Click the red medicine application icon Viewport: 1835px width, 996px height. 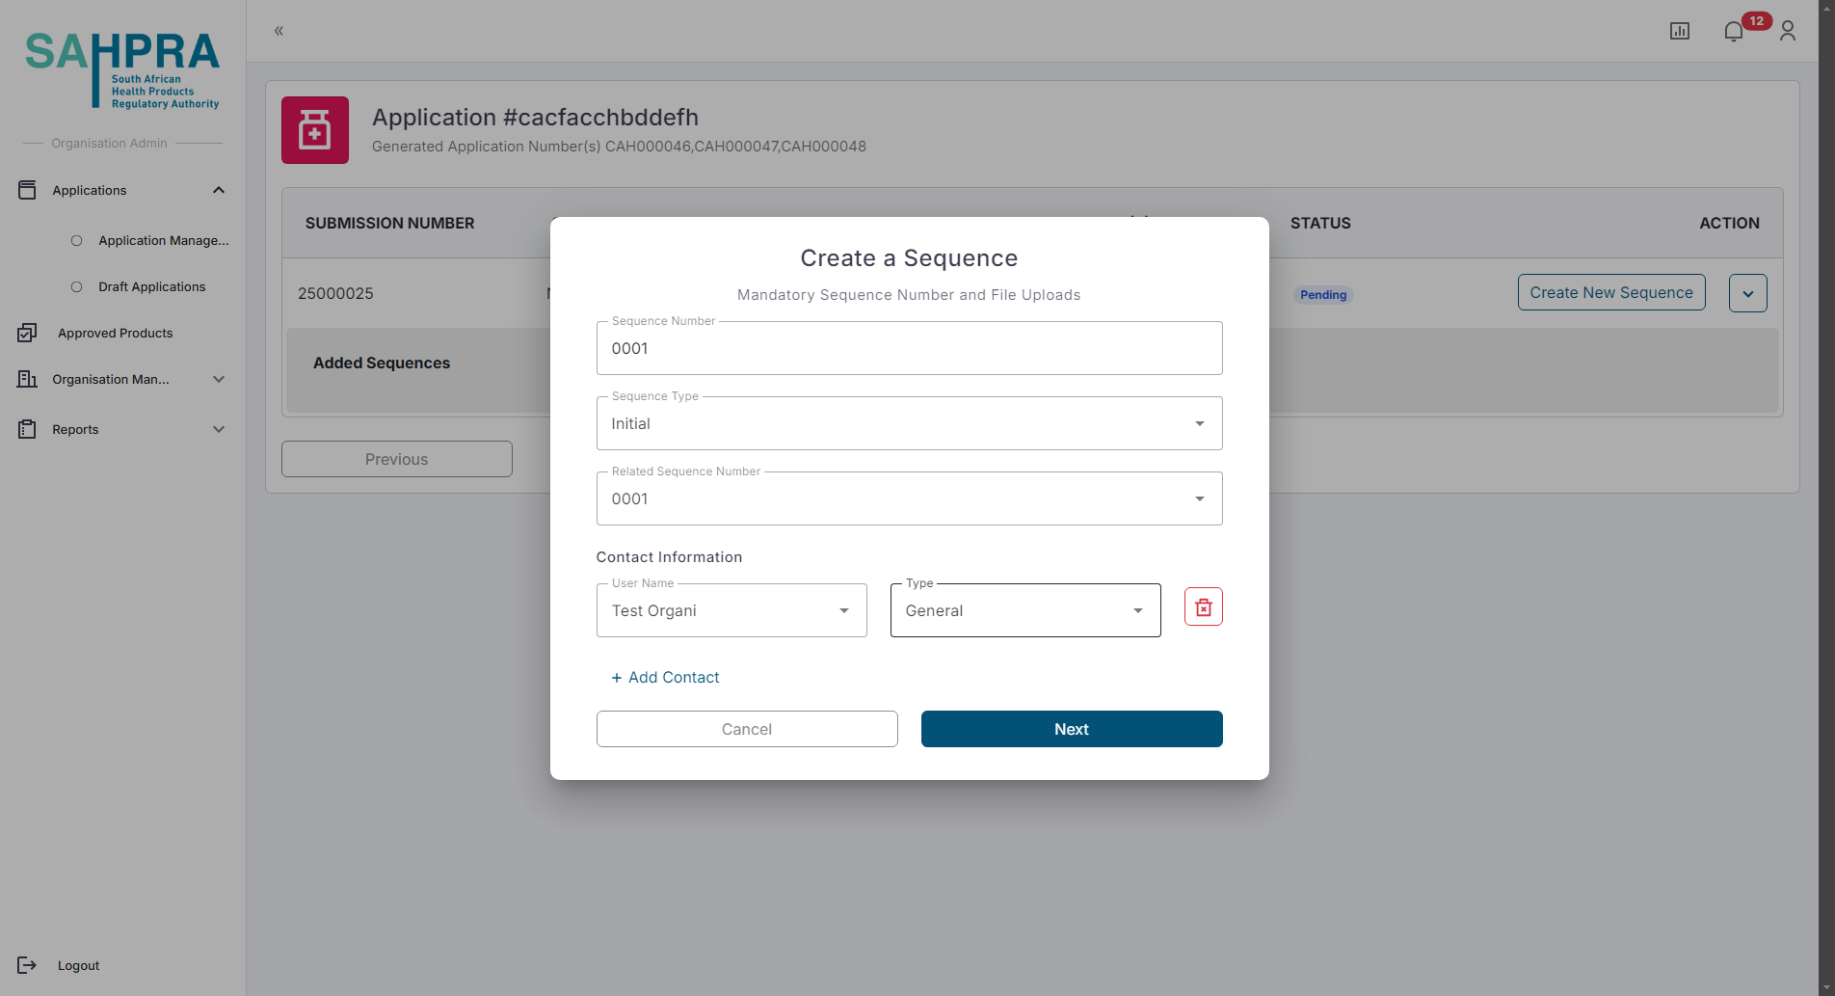pos(314,130)
